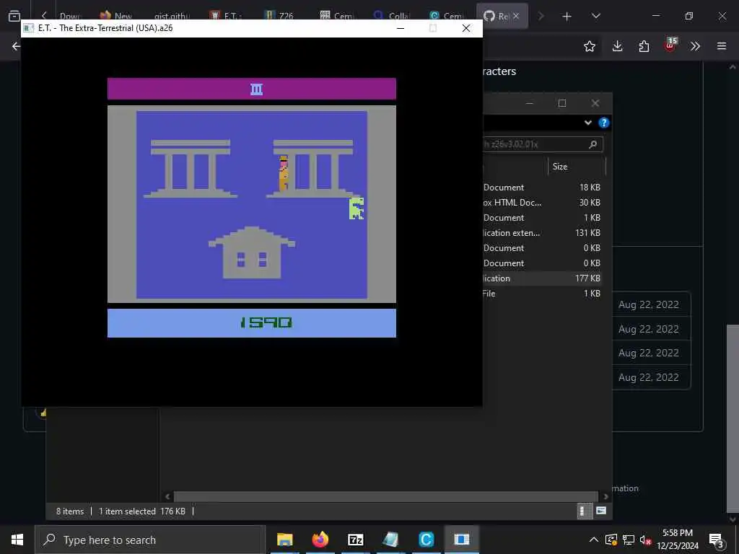Open Notepad-like app on taskbar
This screenshot has height=554, width=739.
[390, 540]
